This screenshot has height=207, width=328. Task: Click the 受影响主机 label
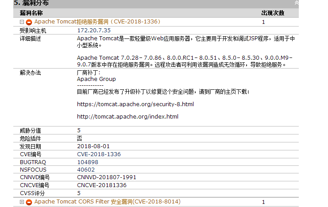pos(33,31)
